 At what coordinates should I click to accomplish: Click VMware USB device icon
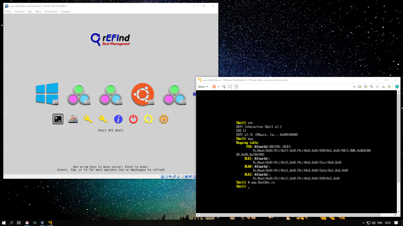[x=389, y=87]
